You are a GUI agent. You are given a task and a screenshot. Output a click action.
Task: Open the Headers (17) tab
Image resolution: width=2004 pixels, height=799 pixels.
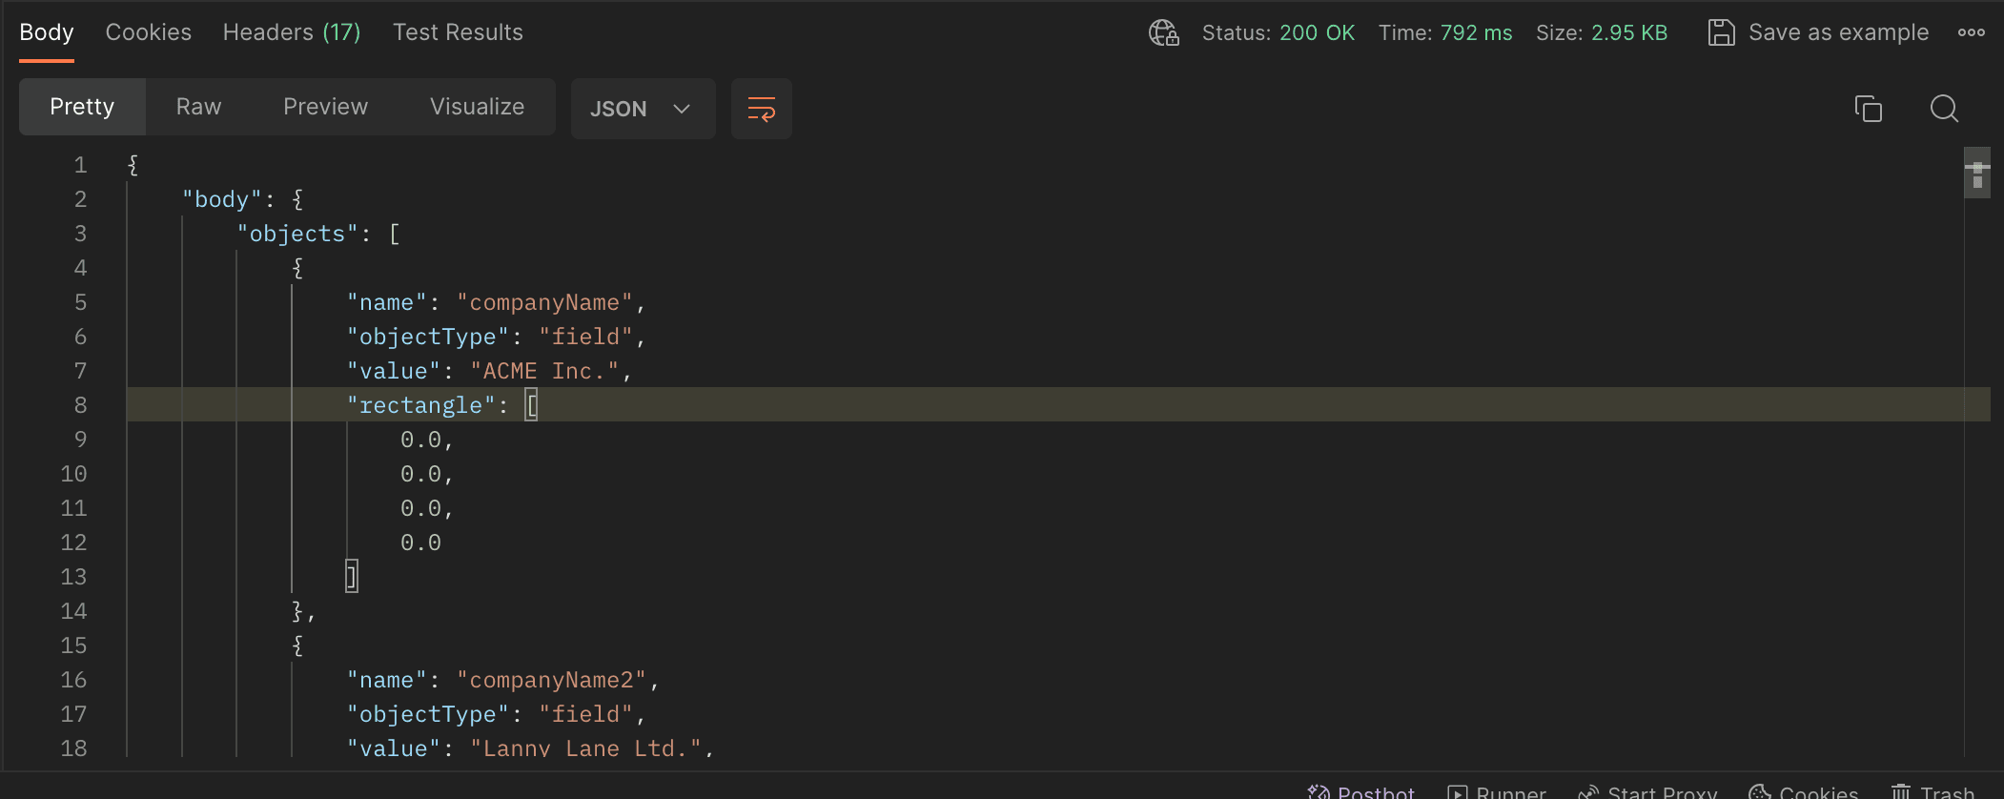coord(292,32)
